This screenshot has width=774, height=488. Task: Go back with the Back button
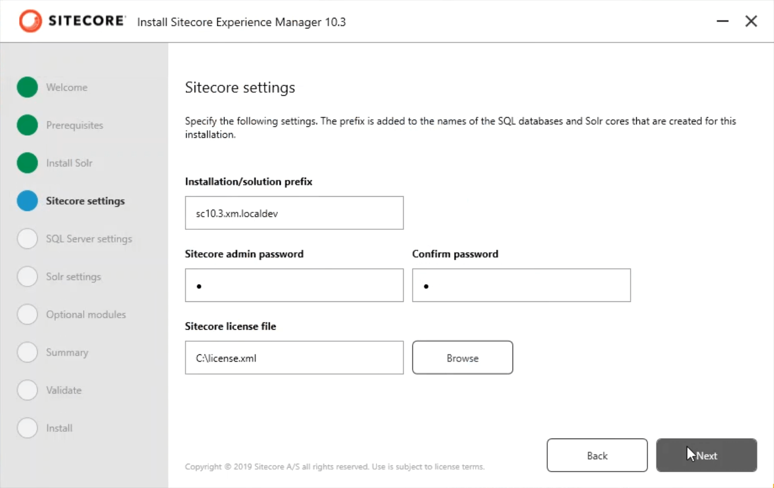point(597,455)
